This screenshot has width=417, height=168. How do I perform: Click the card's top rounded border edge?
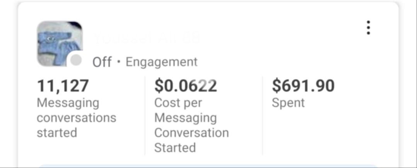[209, 2]
